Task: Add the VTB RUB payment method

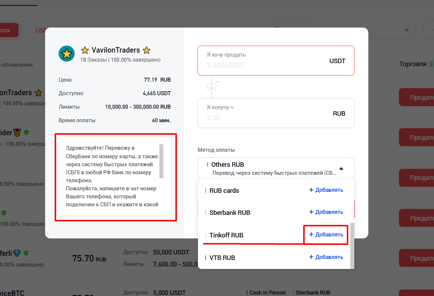Action: coord(326,257)
